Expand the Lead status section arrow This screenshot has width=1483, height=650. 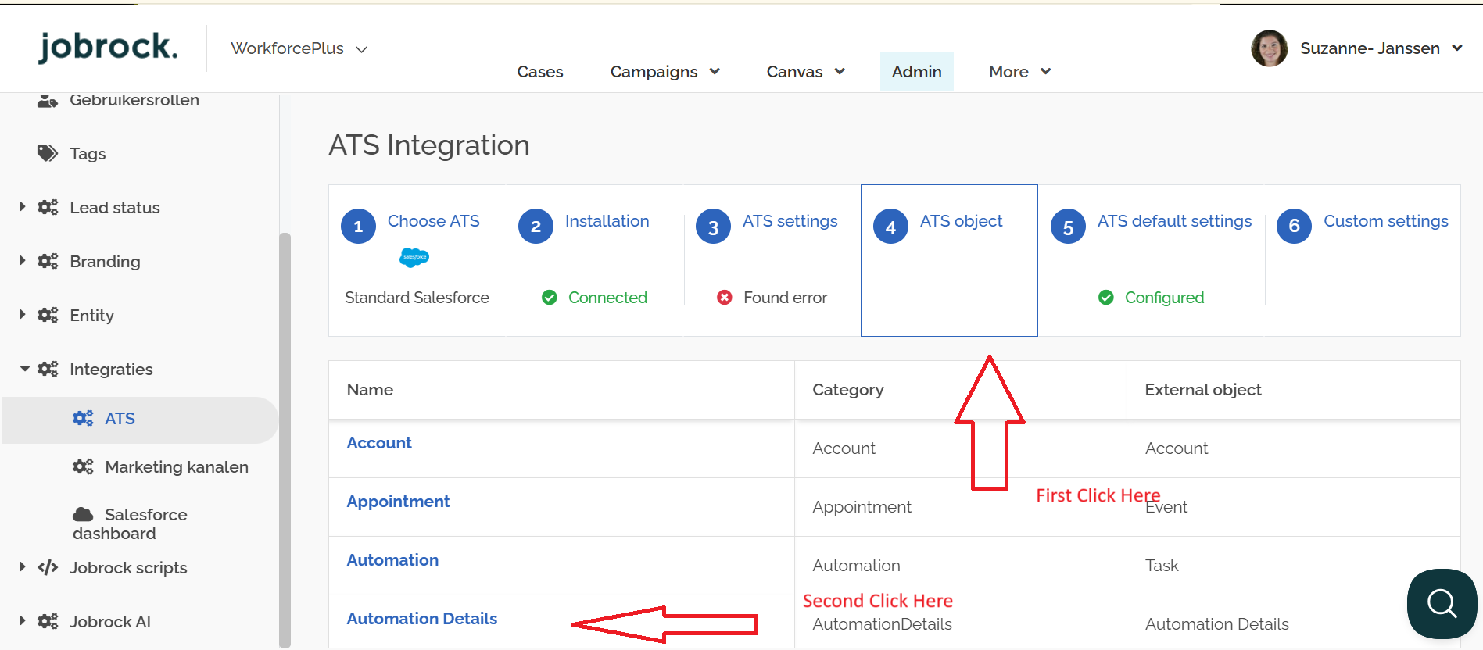[x=23, y=207]
